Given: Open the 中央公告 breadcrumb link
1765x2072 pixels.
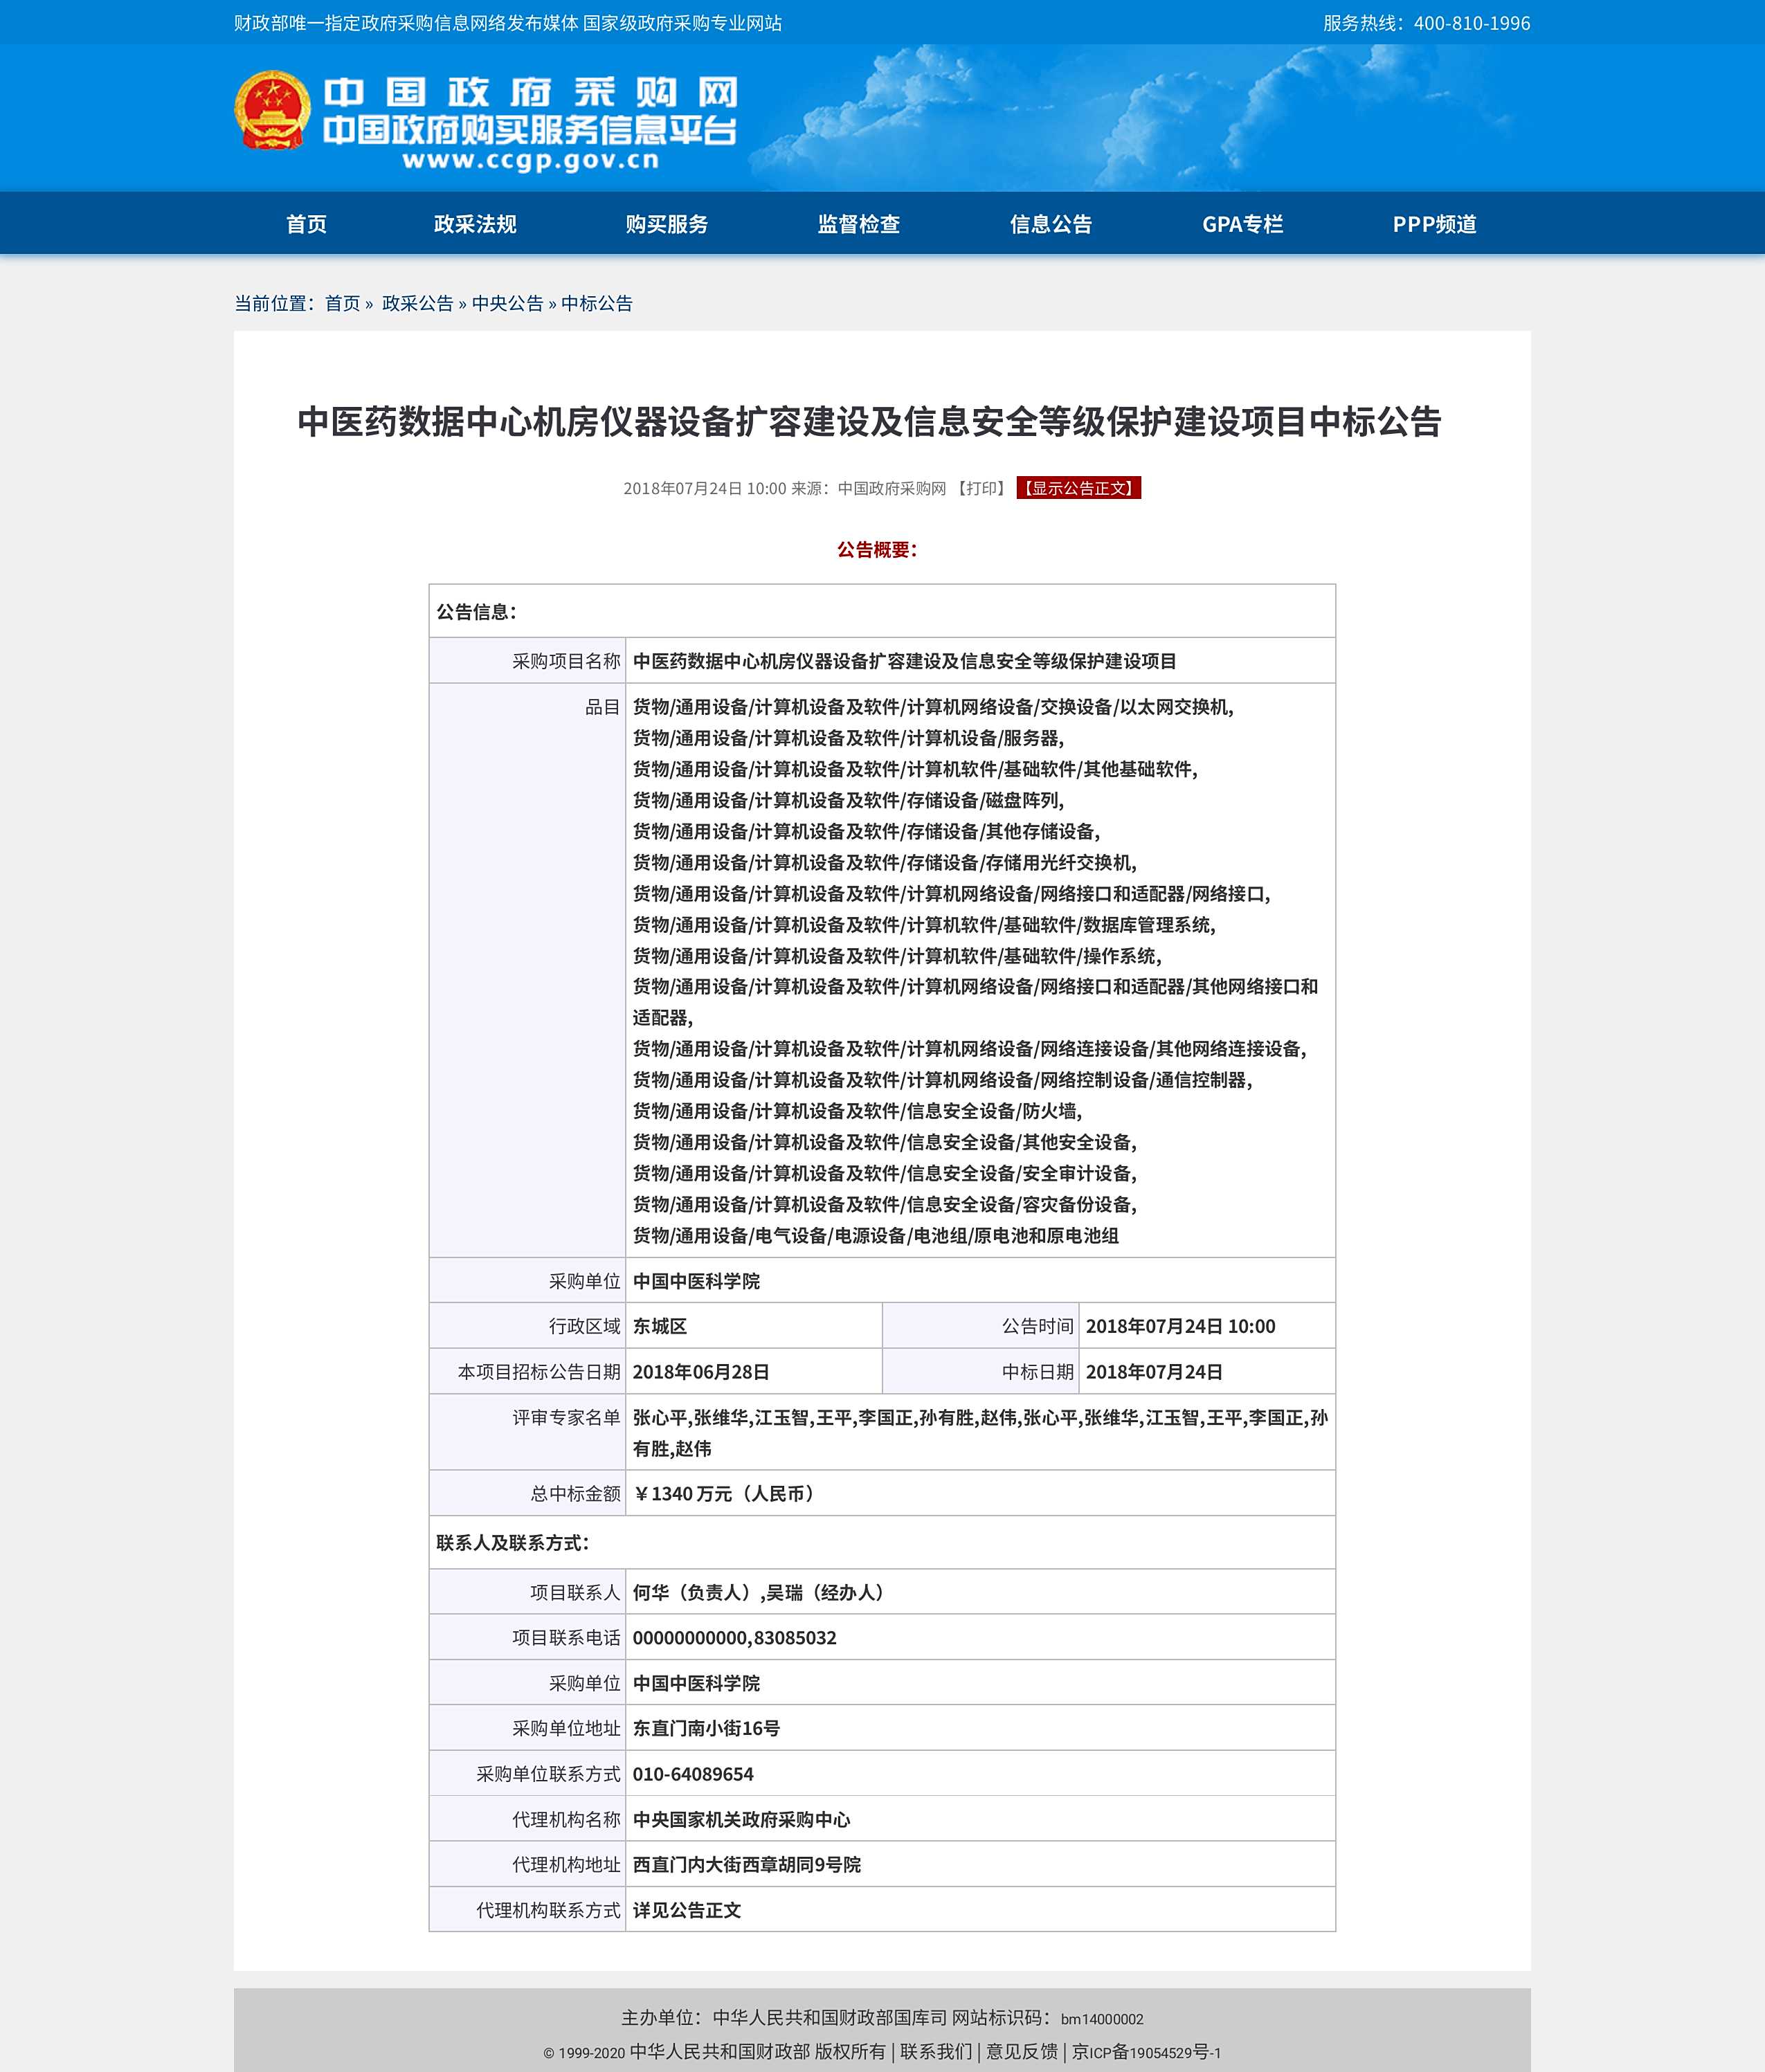Looking at the screenshot, I should [507, 303].
